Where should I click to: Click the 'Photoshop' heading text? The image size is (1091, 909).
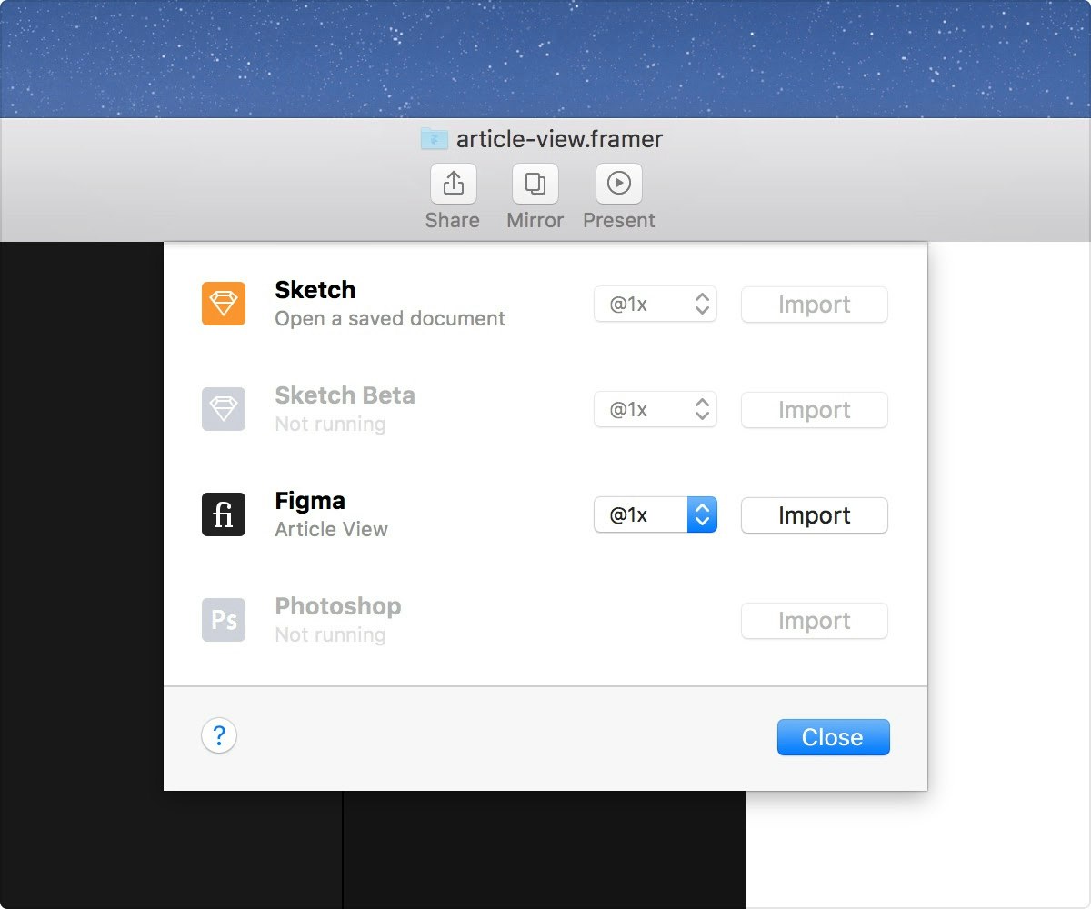[x=338, y=606]
